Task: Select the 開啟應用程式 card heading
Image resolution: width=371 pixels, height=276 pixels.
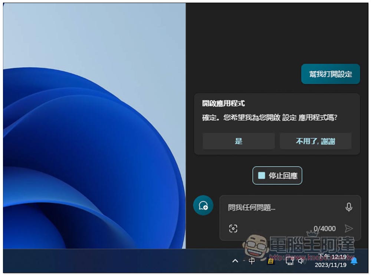Action: (223, 103)
